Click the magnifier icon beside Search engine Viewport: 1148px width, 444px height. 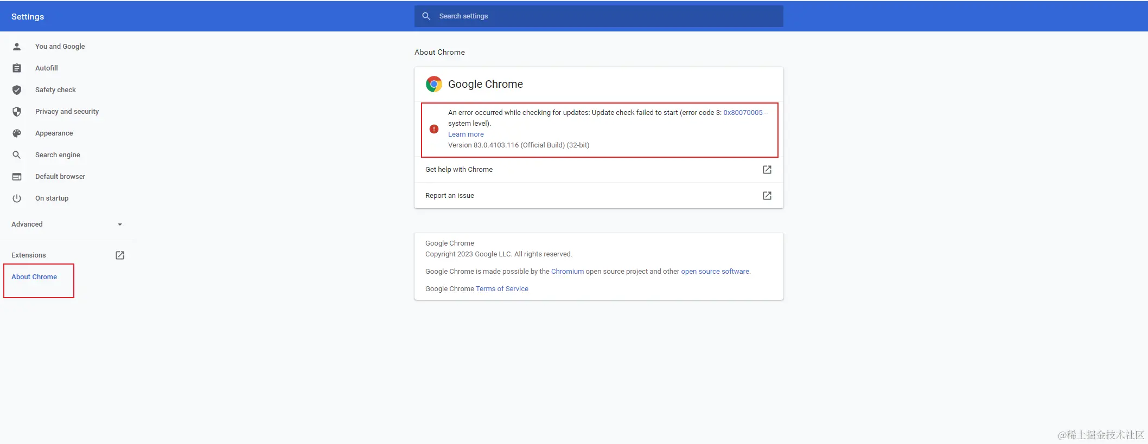(x=17, y=155)
